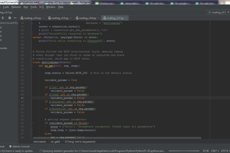Click the Consoles item in project tree
Viewport: 230px width, 153px height.
click(x=3, y=48)
